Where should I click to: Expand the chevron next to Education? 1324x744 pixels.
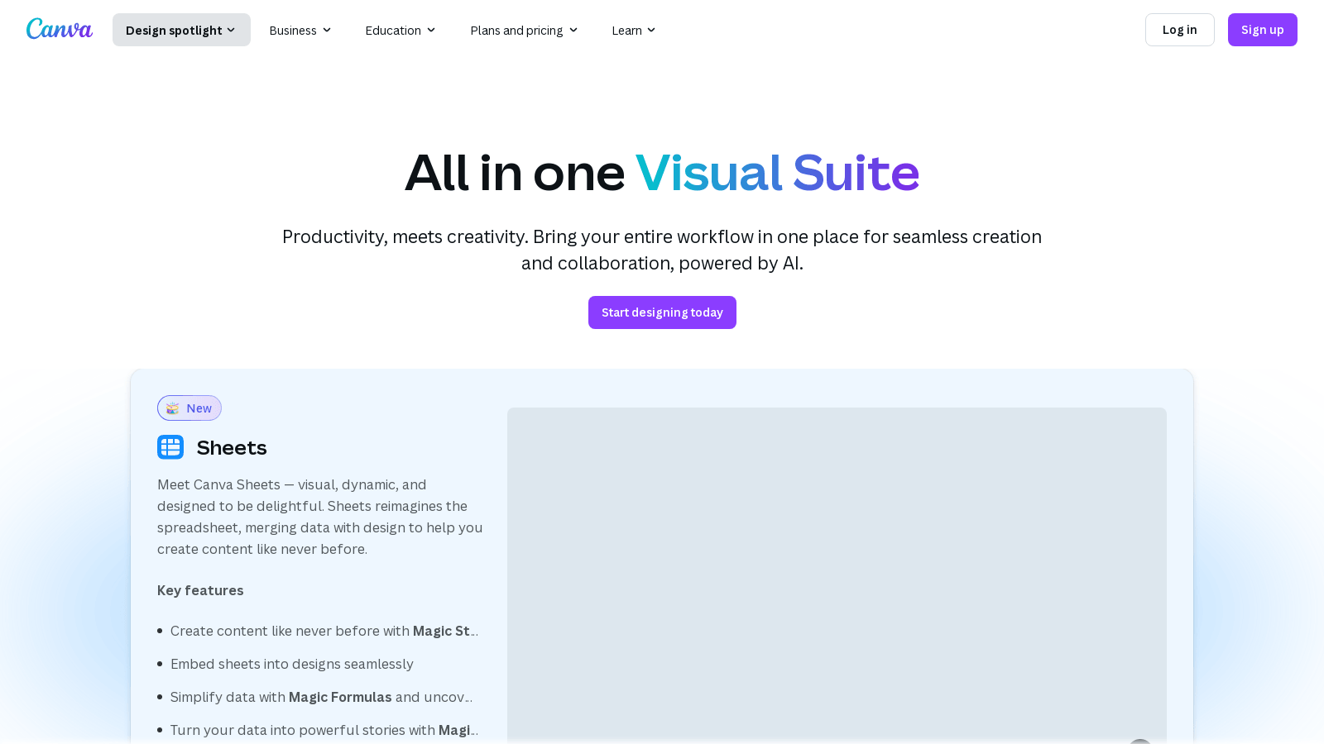(431, 31)
